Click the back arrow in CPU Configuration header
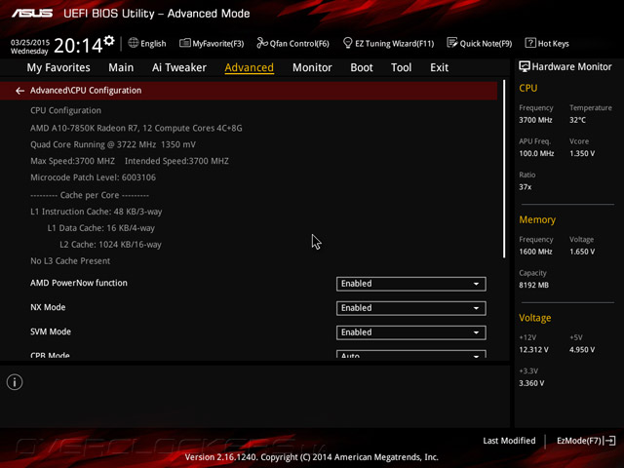Viewport: 624px width, 468px height. (19, 91)
